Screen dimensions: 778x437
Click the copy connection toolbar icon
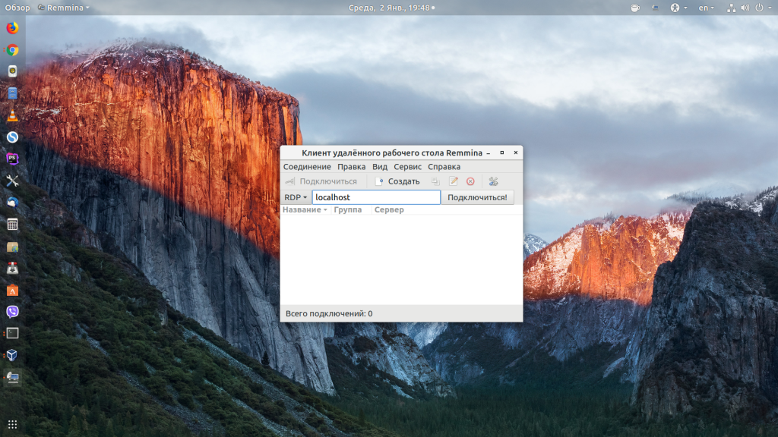click(435, 181)
